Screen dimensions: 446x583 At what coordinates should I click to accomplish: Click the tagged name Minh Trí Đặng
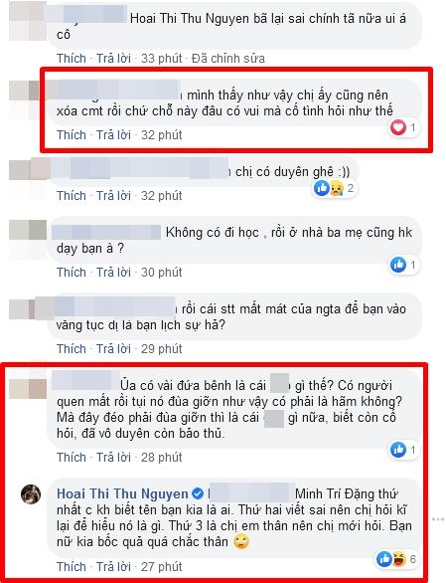[335, 493]
